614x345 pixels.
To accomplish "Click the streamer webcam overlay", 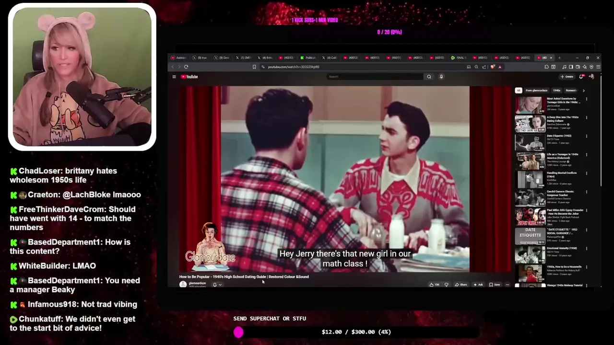I will coord(82,77).
